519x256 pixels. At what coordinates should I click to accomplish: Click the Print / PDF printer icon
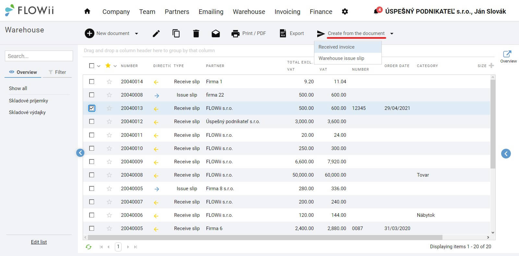pos(235,33)
